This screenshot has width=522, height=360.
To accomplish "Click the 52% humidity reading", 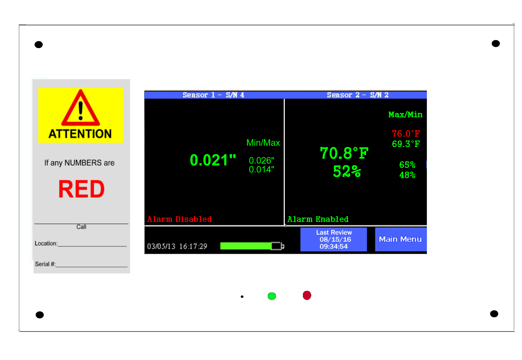I will point(347,171).
